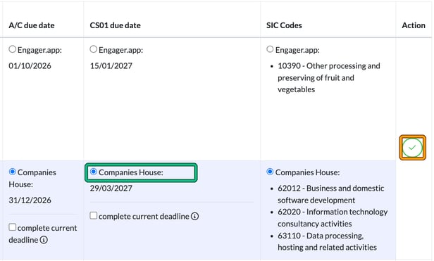
Task: Select Companies House radio for CS01 due date
Action: coord(93,172)
